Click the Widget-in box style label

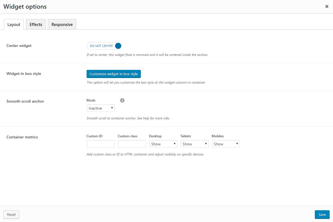[24, 74]
